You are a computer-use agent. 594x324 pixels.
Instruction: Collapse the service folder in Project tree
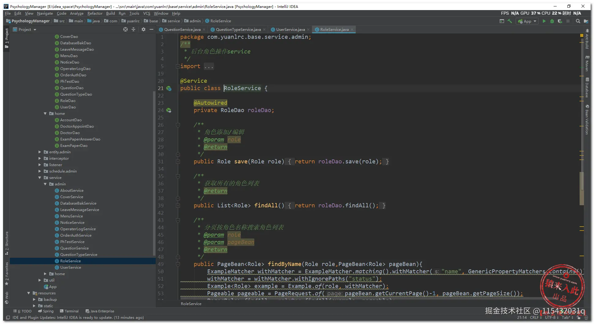(x=40, y=177)
